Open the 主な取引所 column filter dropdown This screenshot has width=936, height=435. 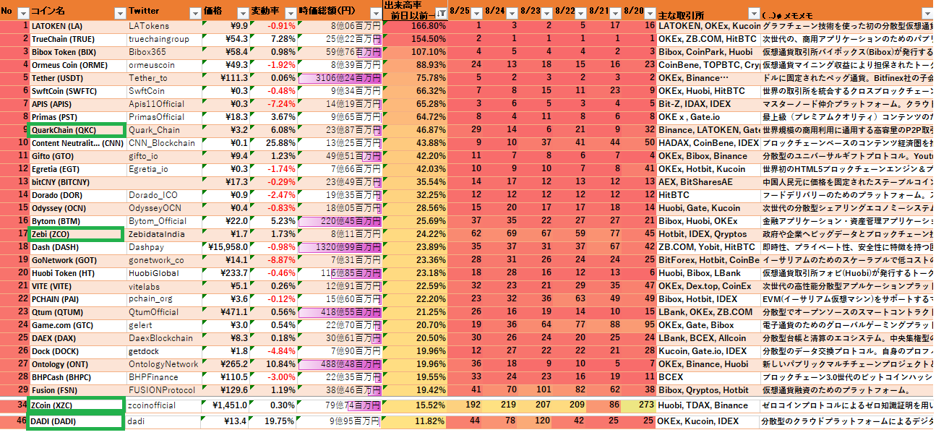point(754,13)
